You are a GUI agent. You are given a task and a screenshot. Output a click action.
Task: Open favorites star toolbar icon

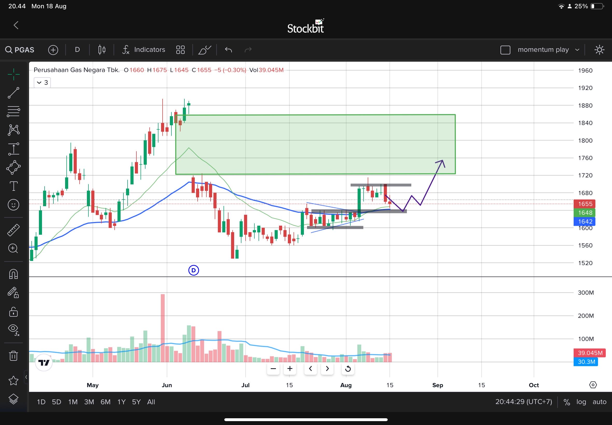tap(13, 380)
